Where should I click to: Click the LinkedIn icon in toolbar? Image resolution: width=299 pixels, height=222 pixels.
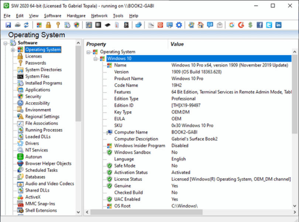click(278, 25)
